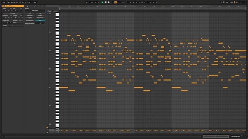This screenshot has height=139, width=248.
Task: Toggle the Computer MIDI Keyboard icon
Action: (x=224, y=2)
